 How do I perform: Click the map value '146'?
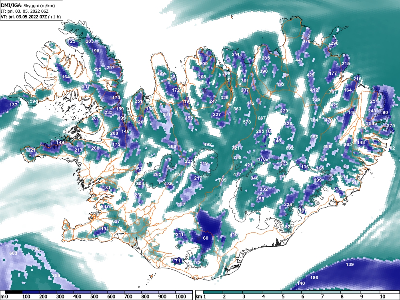point(125,131)
